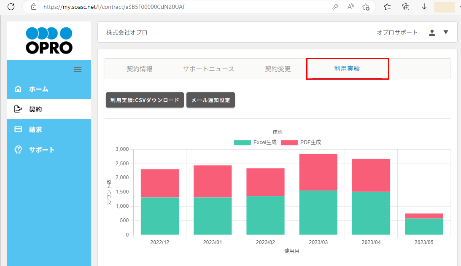Click the 契約 contract icon in sidebar
Image resolution: width=461 pixels, height=266 pixels.
tap(18, 109)
